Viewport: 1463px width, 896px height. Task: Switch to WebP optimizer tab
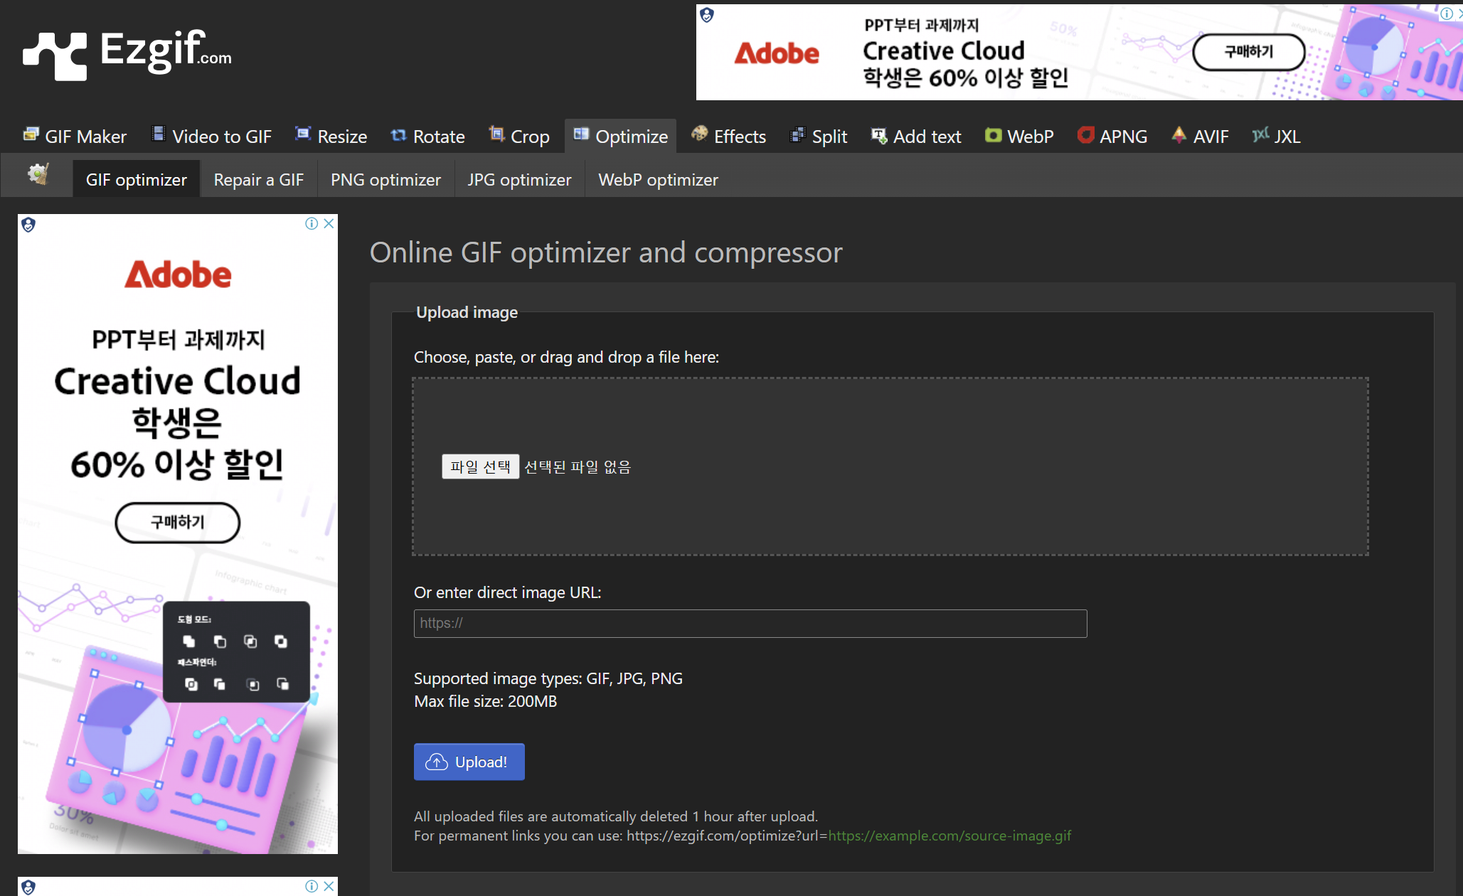[x=659, y=179]
